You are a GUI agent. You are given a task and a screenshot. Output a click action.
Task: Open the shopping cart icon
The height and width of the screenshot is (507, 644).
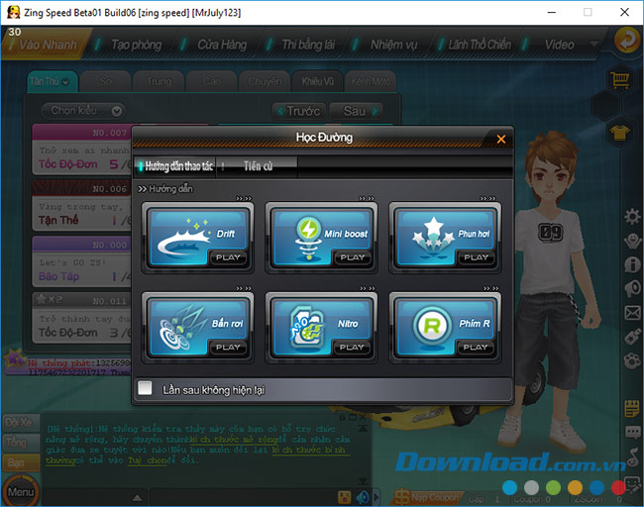point(621,79)
